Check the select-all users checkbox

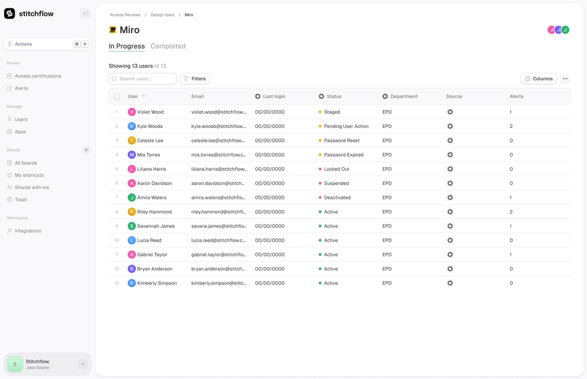(x=116, y=96)
